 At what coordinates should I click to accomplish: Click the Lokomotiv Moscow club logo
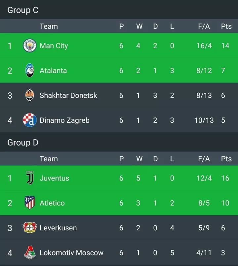pyautogui.click(x=29, y=252)
